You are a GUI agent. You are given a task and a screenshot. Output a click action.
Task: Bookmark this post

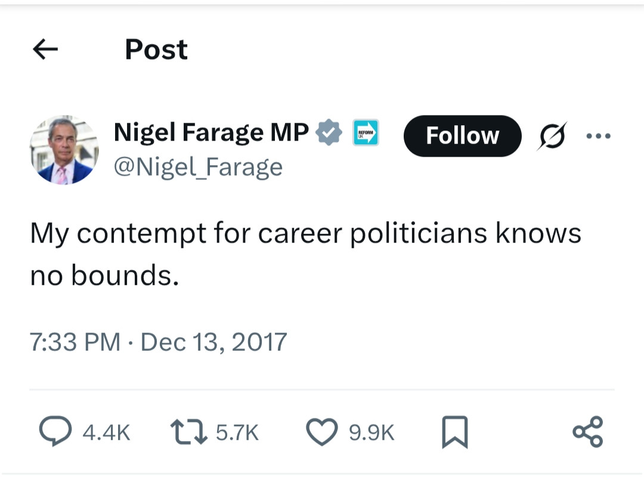pyautogui.click(x=454, y=432)
